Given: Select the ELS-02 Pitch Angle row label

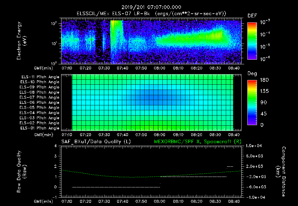Looking at the screenshot, I should [40, 123].
